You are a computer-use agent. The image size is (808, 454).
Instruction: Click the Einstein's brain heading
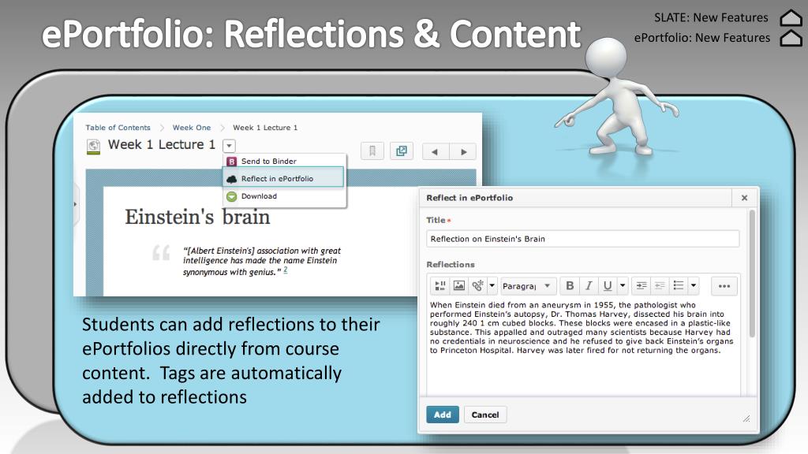tap(197, 217)
